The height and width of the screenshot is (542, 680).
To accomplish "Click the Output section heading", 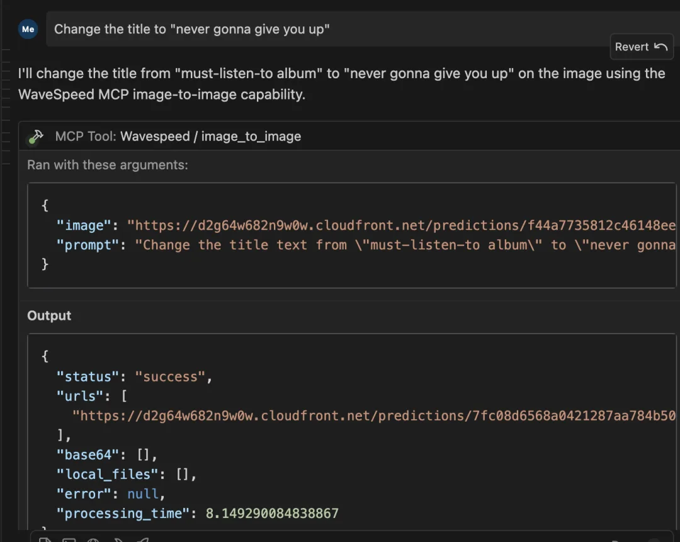I will click(x=49, y=315).
